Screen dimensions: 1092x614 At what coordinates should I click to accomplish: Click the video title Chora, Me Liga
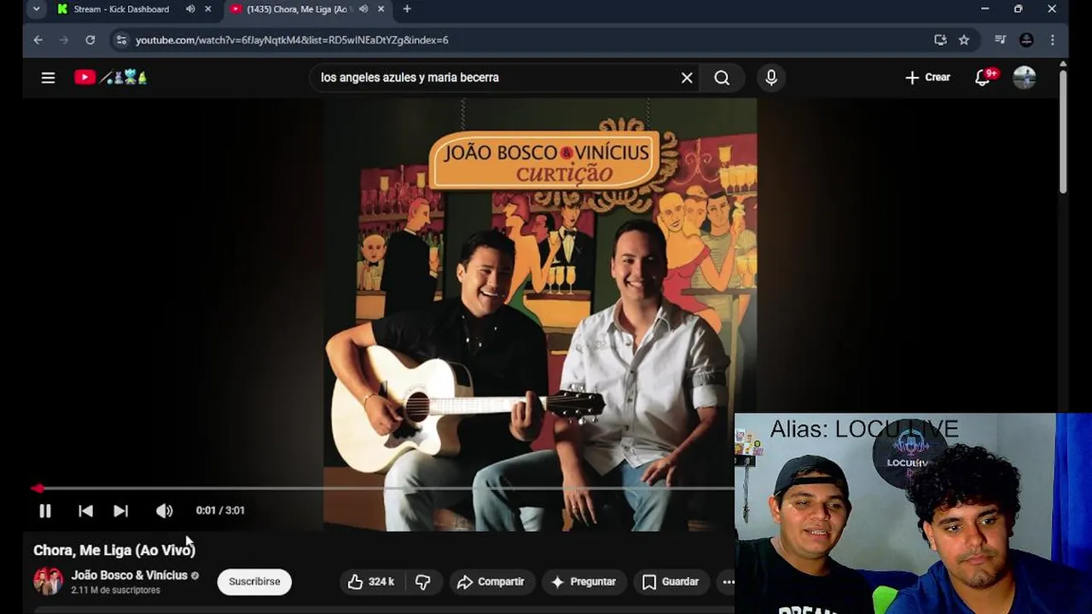click(114, 550)
